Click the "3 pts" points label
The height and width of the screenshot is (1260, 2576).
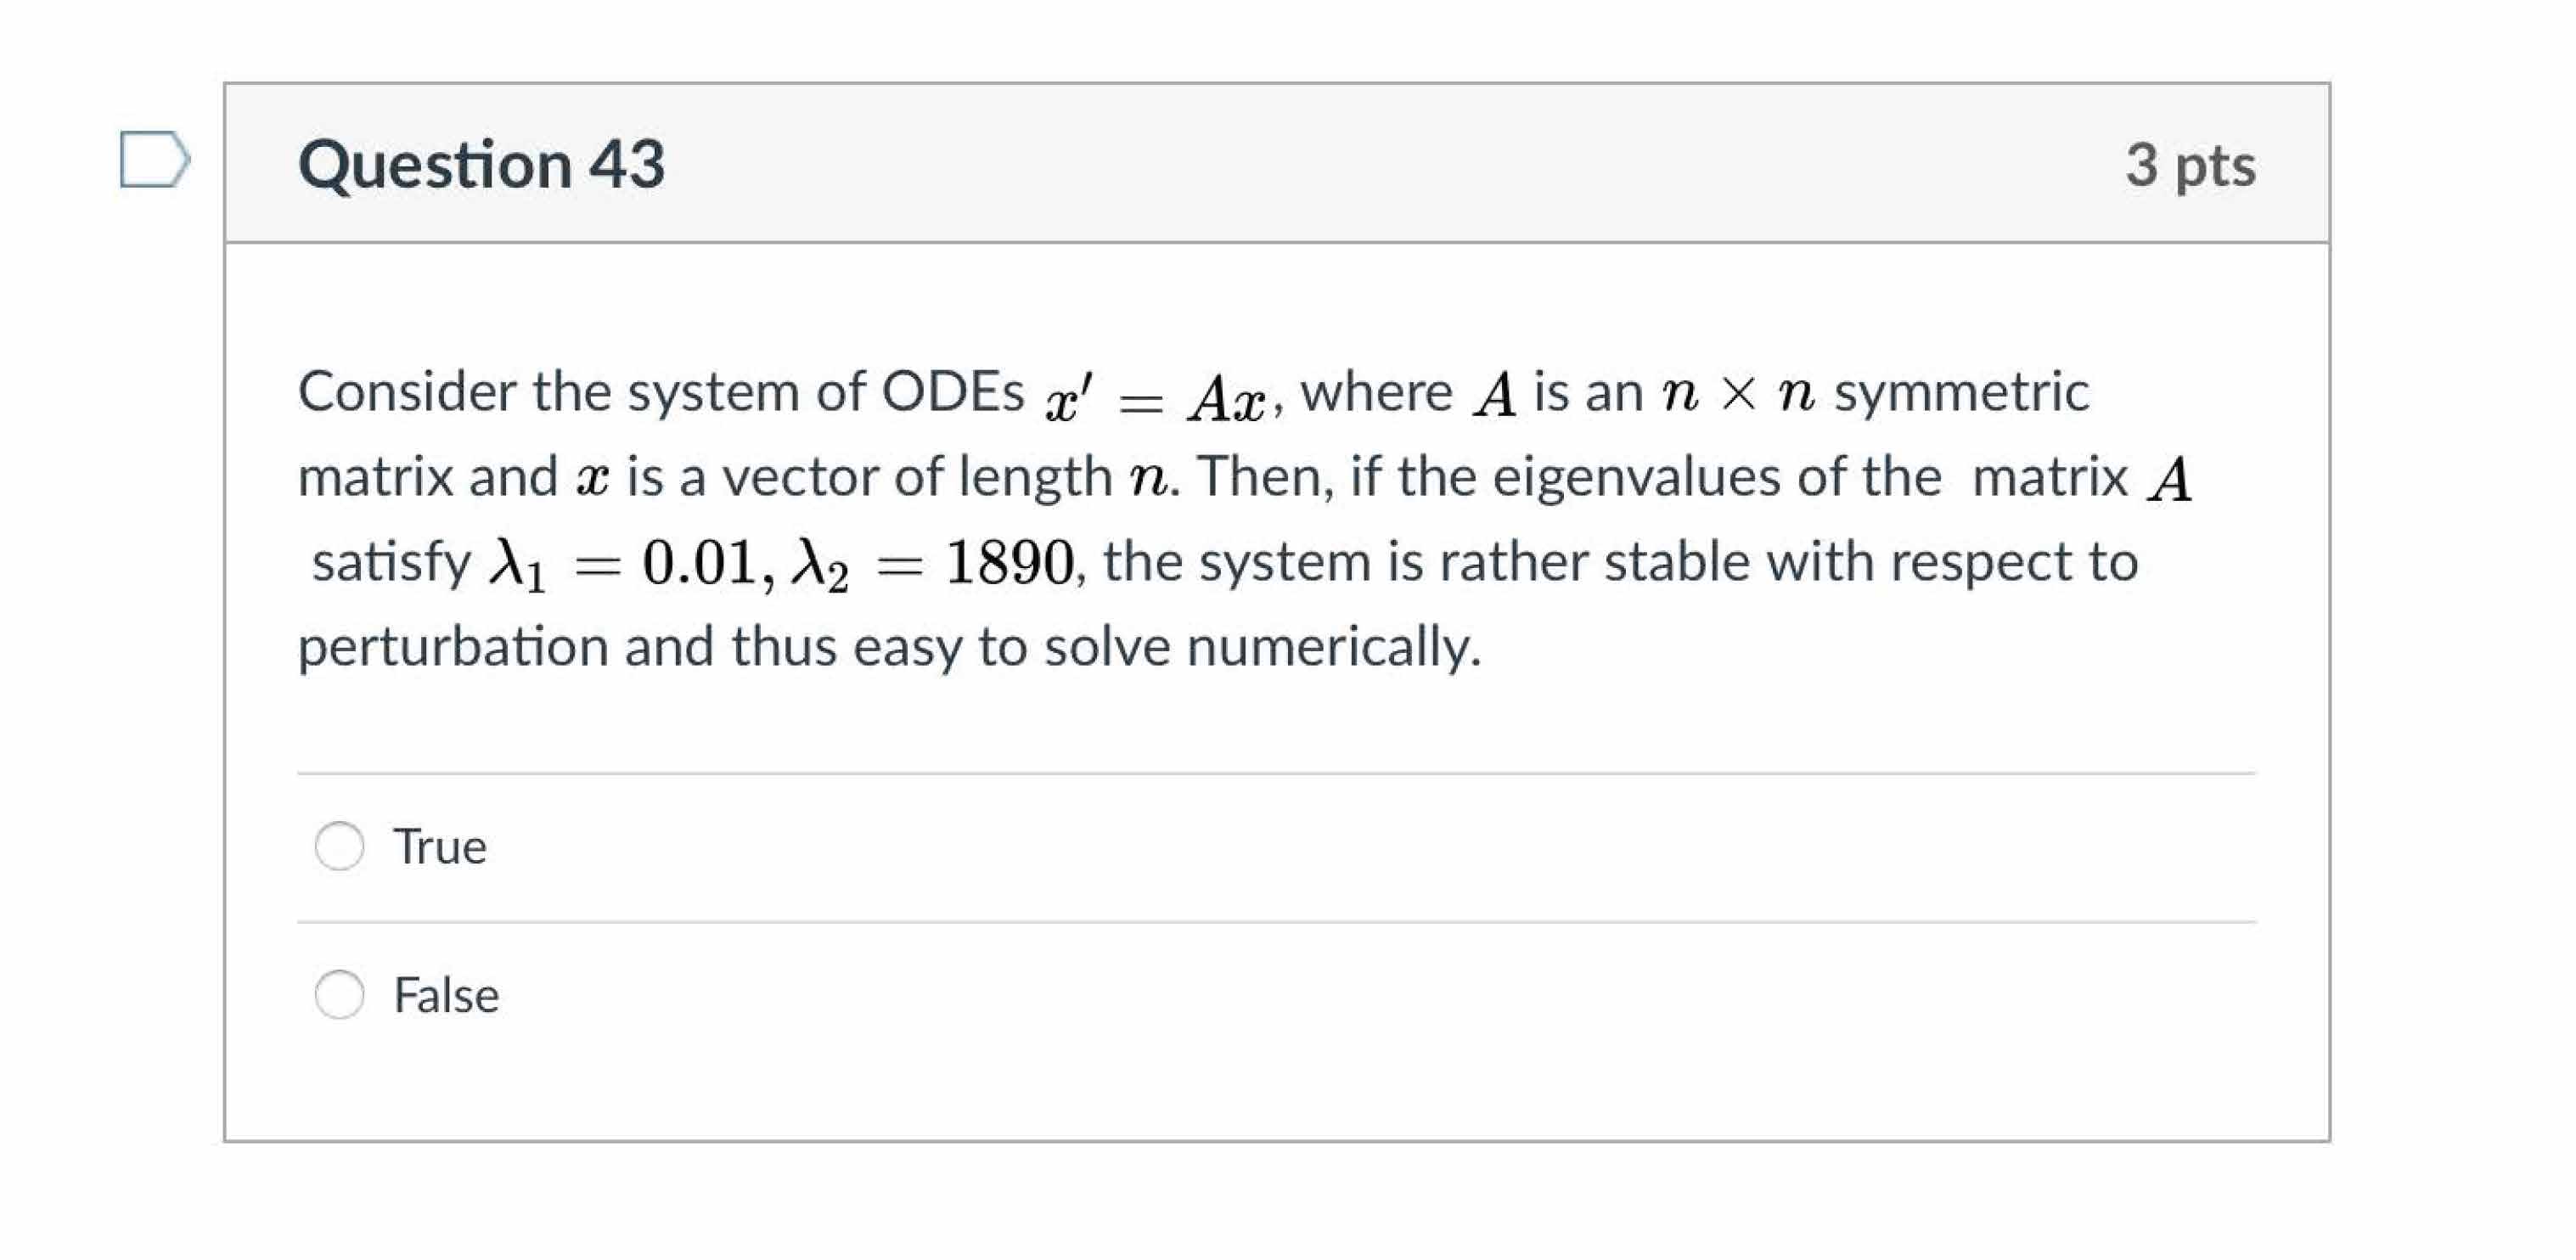coord(2190,164)
